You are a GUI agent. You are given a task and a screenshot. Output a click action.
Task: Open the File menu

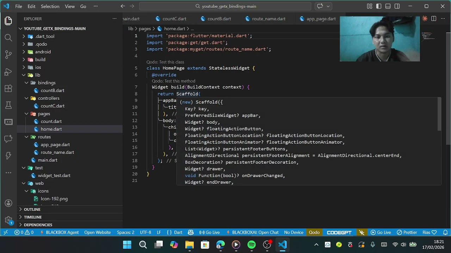click(x=19, y=6)
